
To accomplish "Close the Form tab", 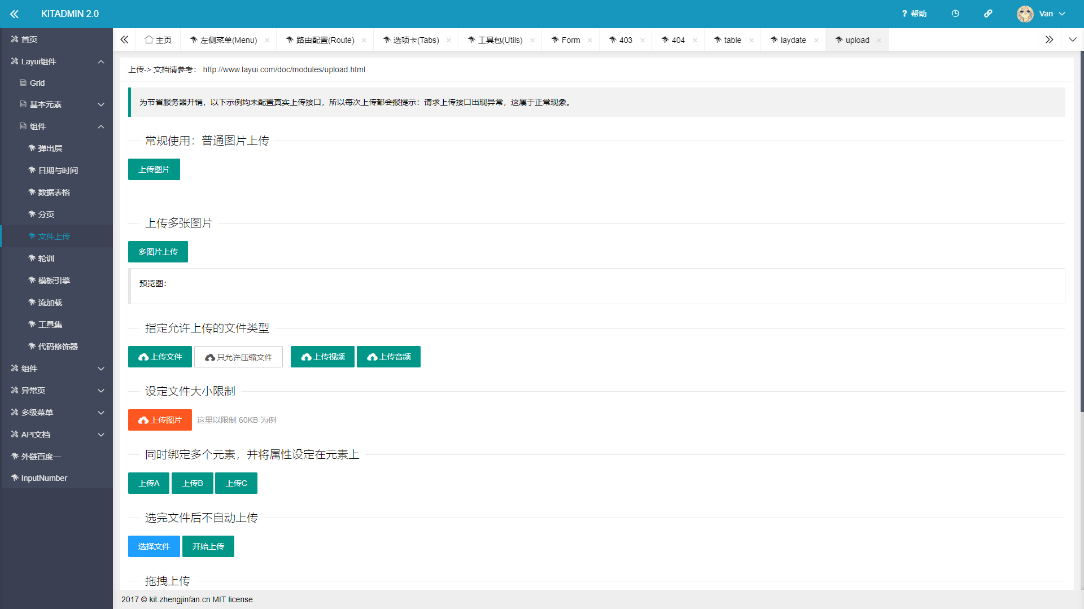I will pos(590,40).
